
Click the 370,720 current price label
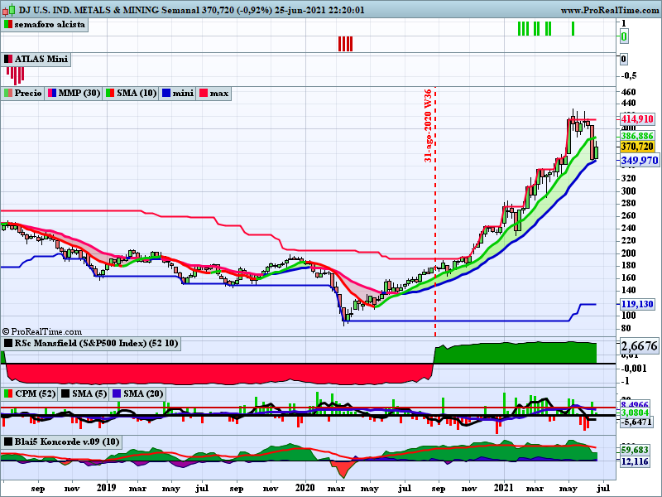pyautogui.click(x=636, y=147)
